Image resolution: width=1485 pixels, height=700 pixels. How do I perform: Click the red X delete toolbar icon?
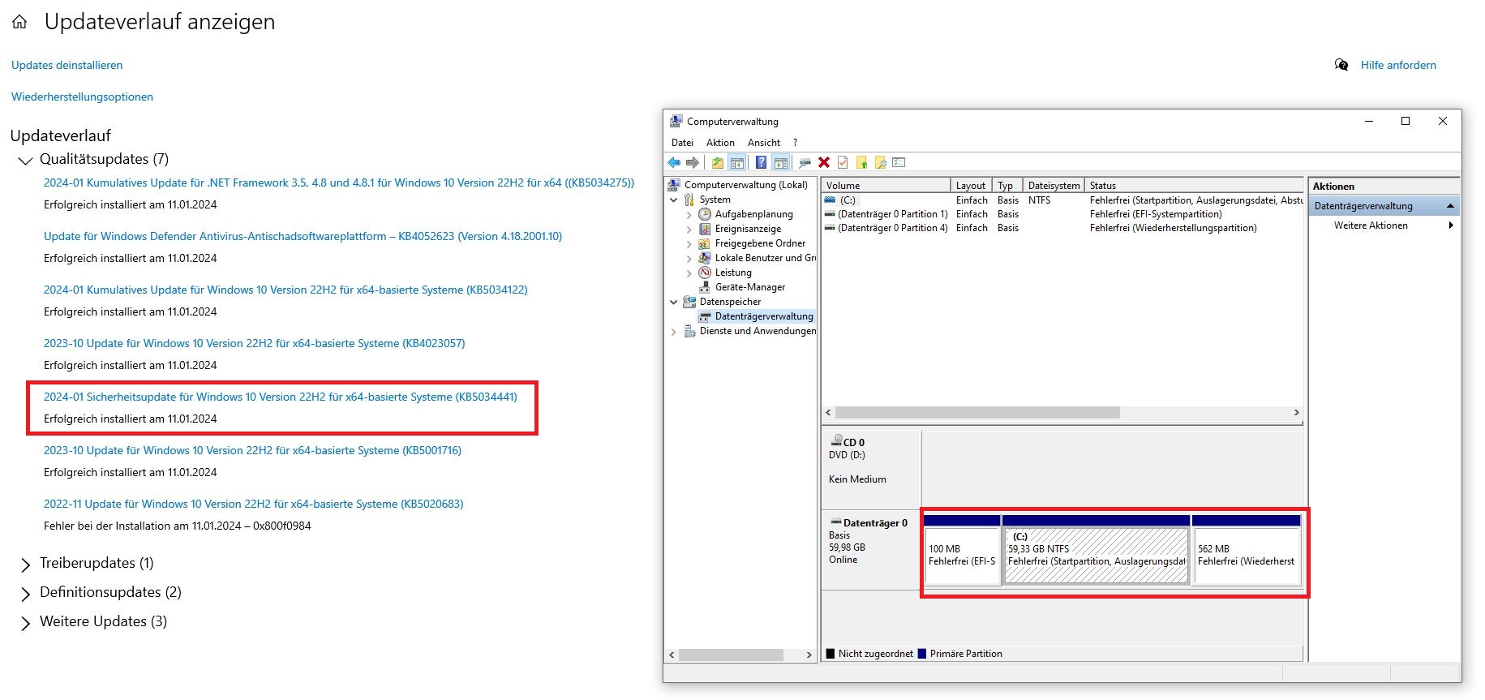click(824, 163)
